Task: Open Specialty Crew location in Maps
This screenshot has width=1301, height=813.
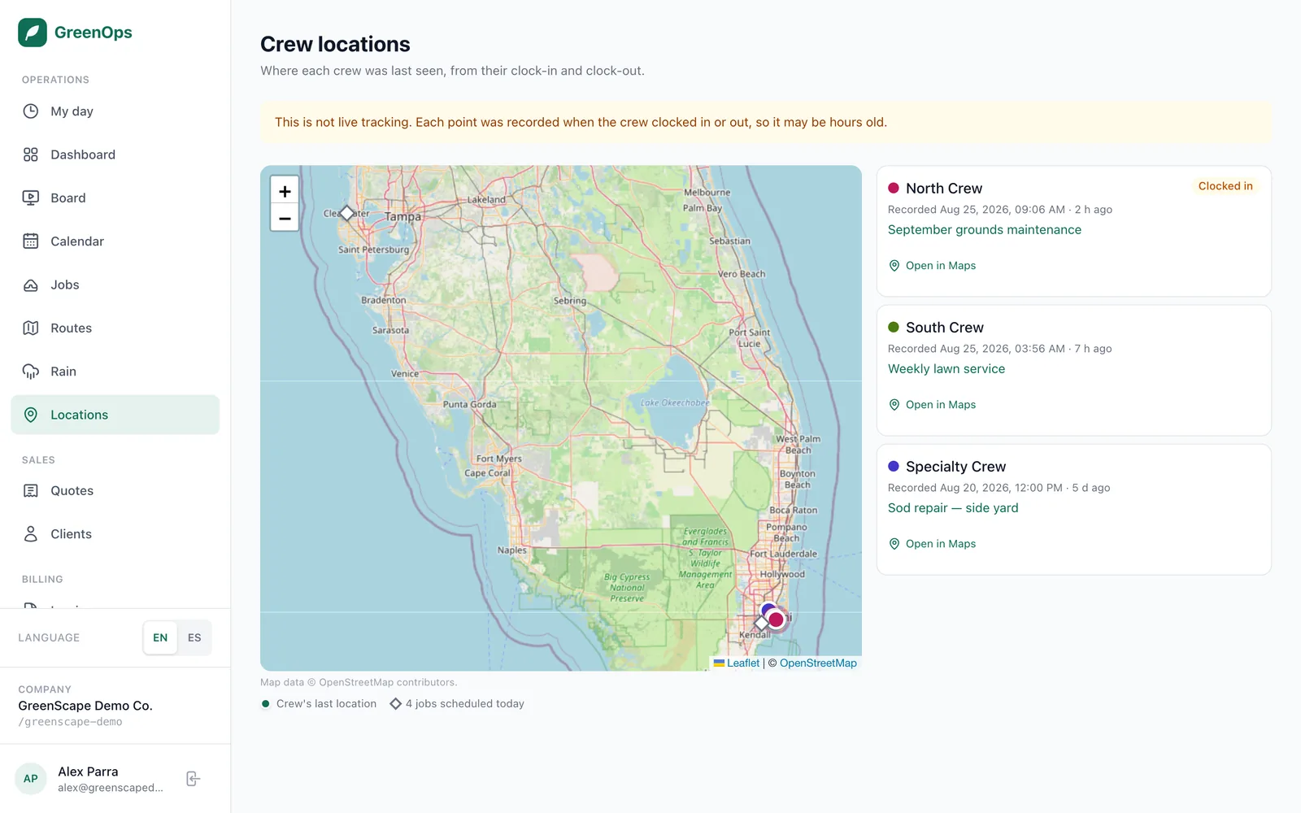Action: (x=932, y=544)
